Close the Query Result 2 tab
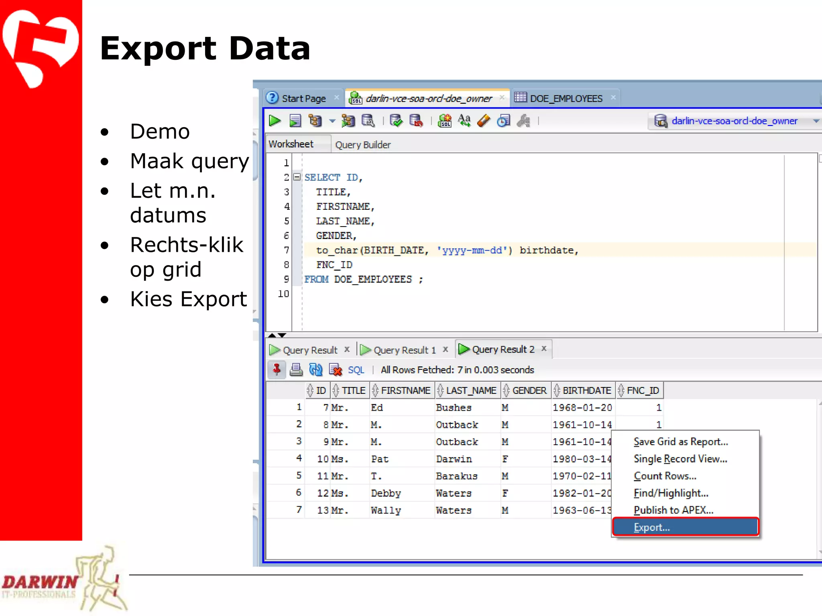The width and height of the screenshot is (822, 616). coord(544,349)
